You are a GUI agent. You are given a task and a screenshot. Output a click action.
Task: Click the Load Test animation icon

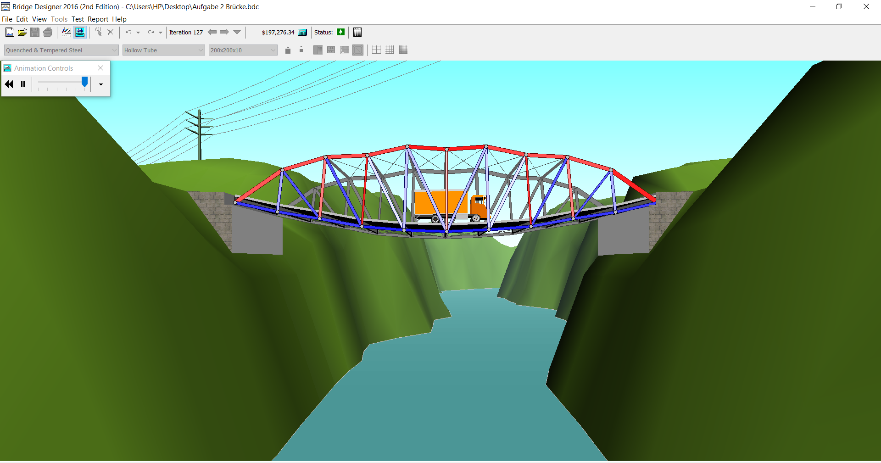(x=80, y=32)
